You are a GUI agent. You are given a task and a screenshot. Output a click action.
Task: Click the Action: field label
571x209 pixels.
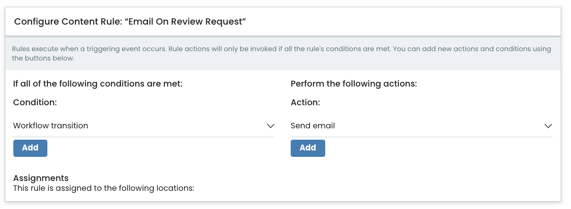[x=305, y=103]
